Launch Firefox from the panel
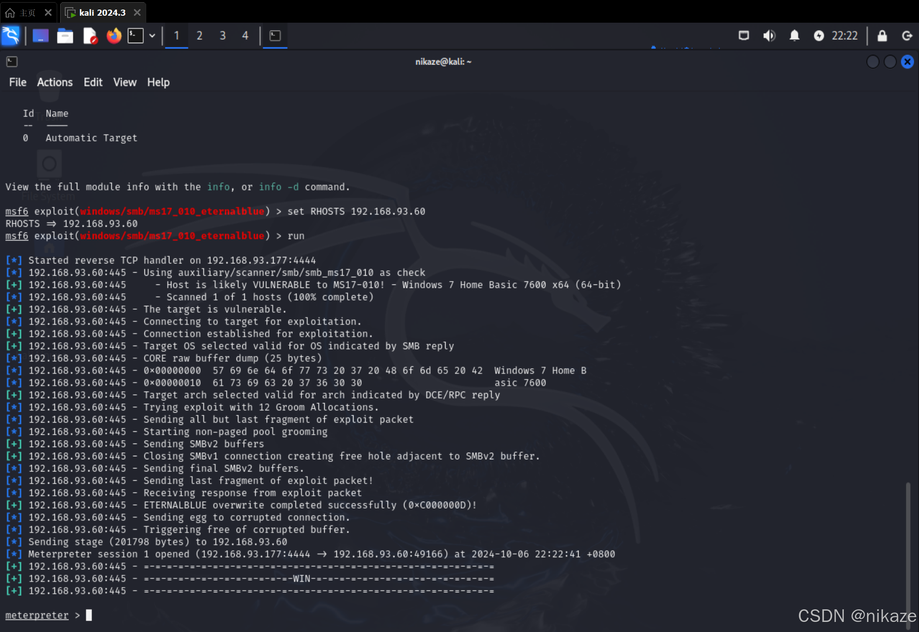The width and height of the screenshot is (919, 632). click(114, 36)
